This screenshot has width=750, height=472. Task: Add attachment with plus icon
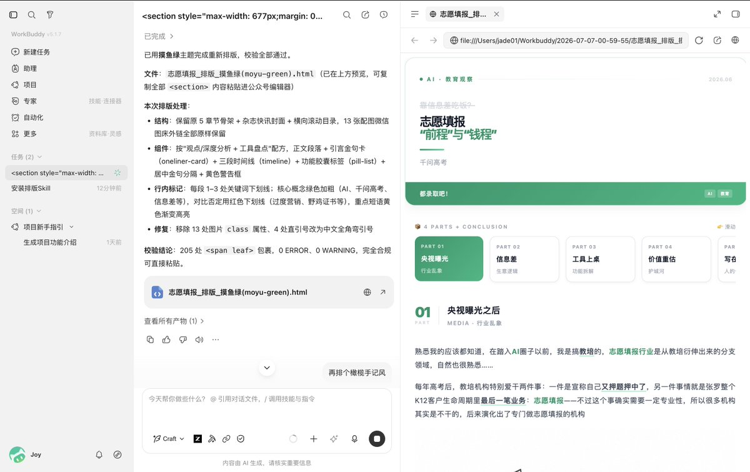[x=314, y=439]
